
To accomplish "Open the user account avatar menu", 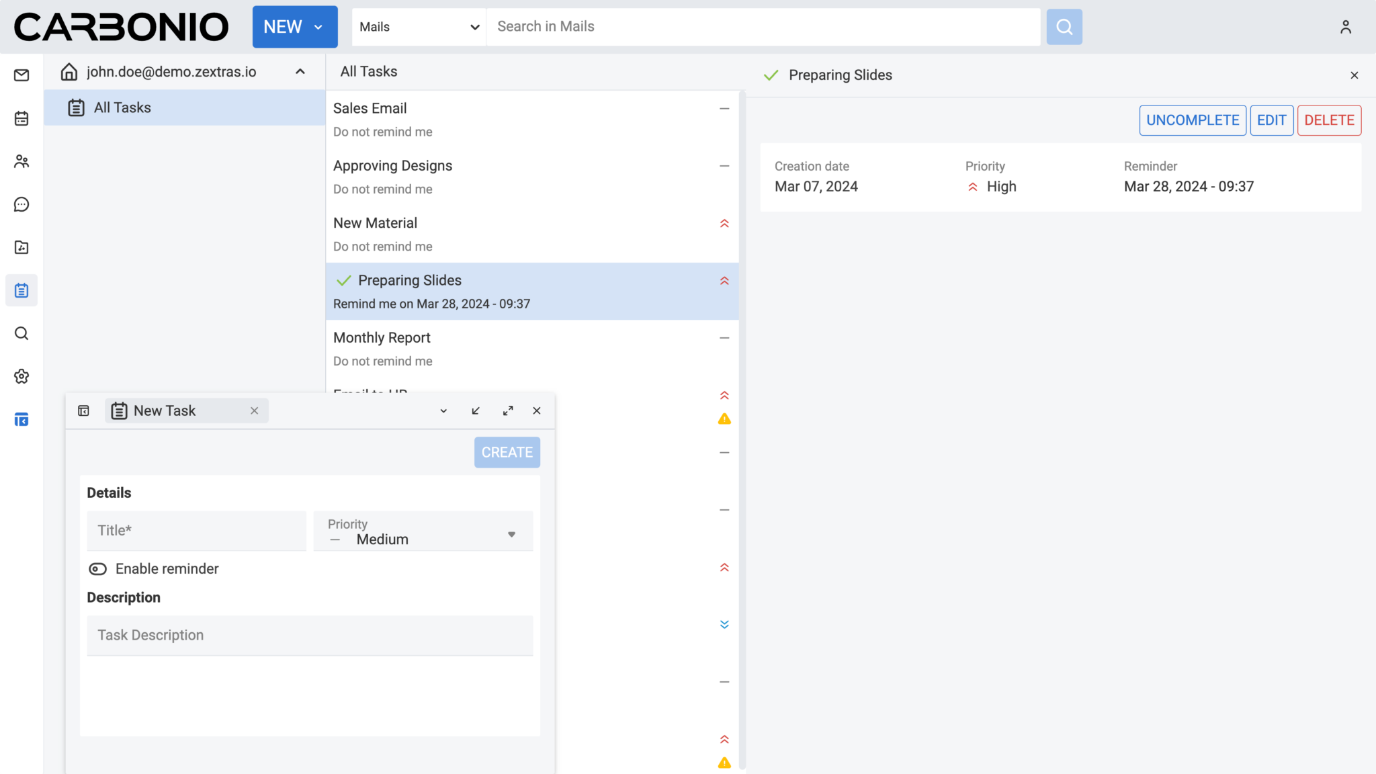I will (1346, 27).
